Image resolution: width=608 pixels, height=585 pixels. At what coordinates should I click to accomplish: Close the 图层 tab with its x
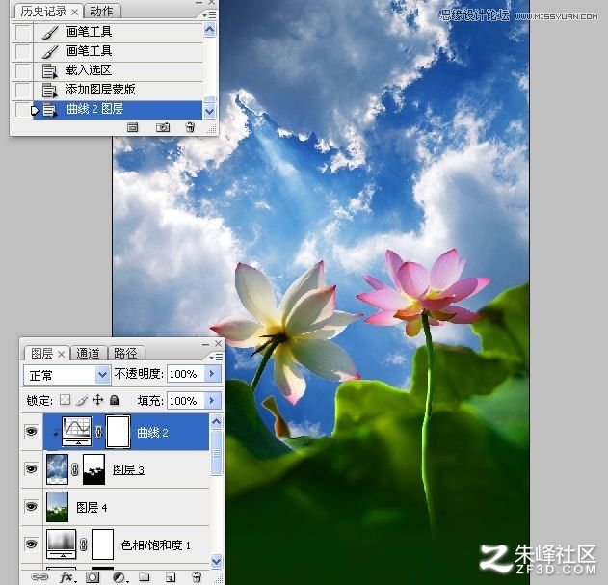point(62,355)
